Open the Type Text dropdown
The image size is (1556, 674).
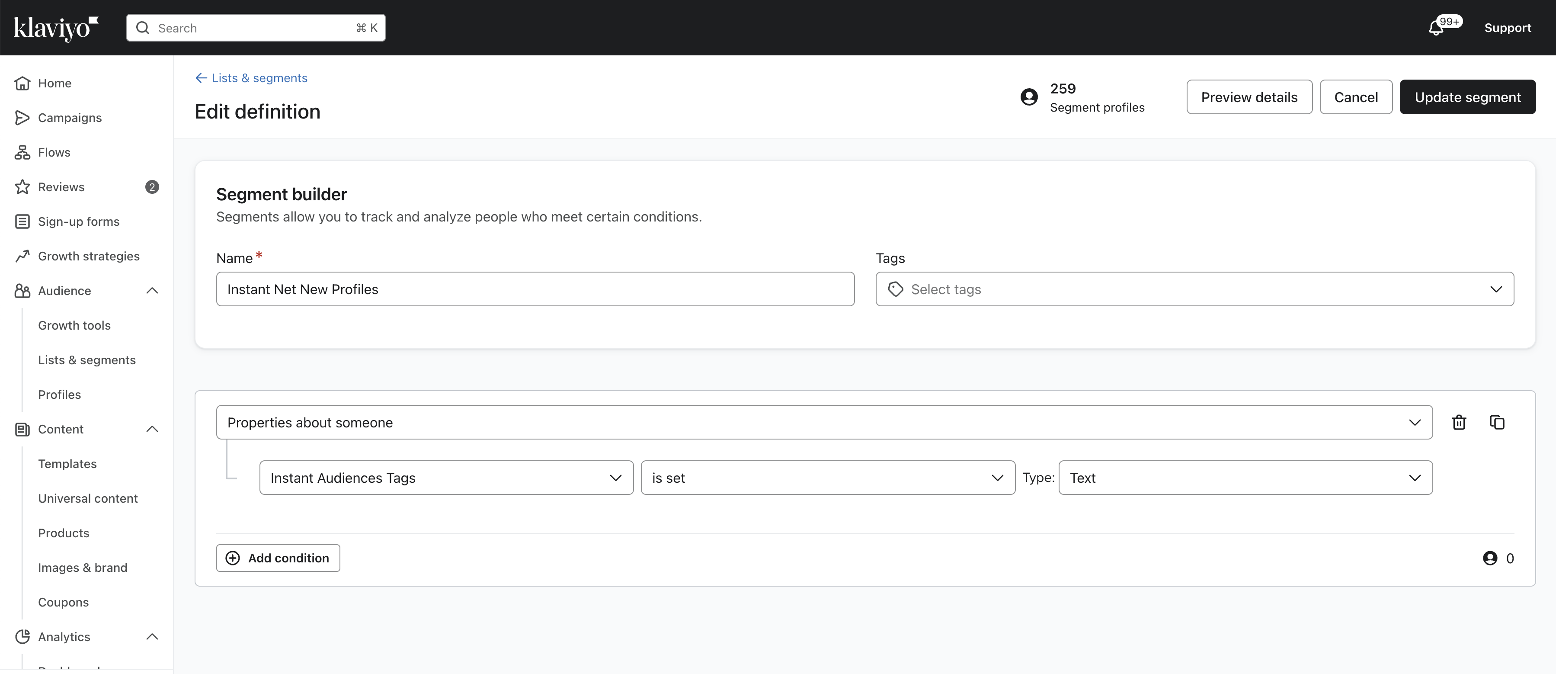tap(1245, 478)
